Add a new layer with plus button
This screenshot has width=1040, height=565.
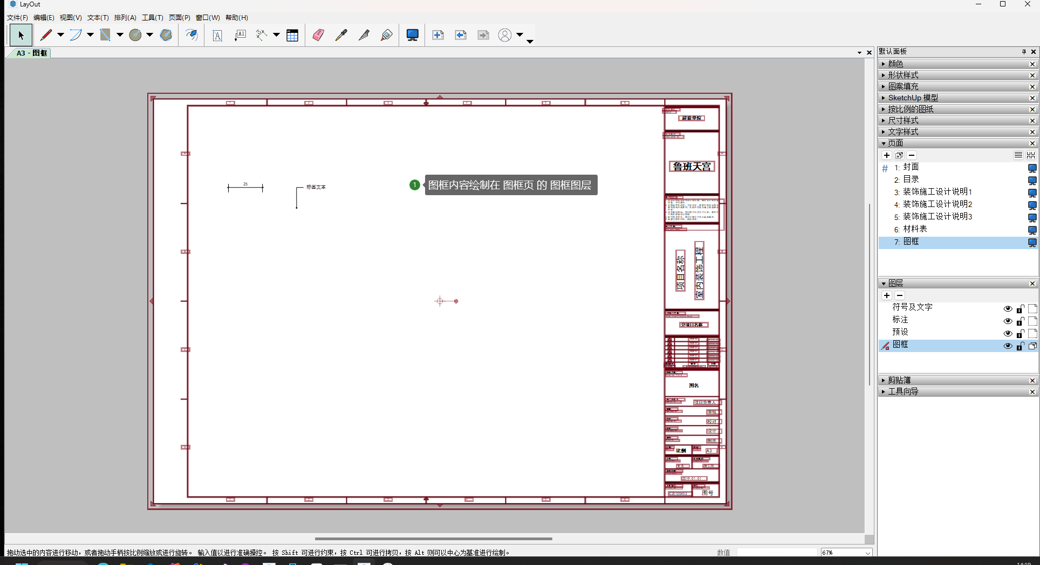pyautogui.click(x=887, y=295)
